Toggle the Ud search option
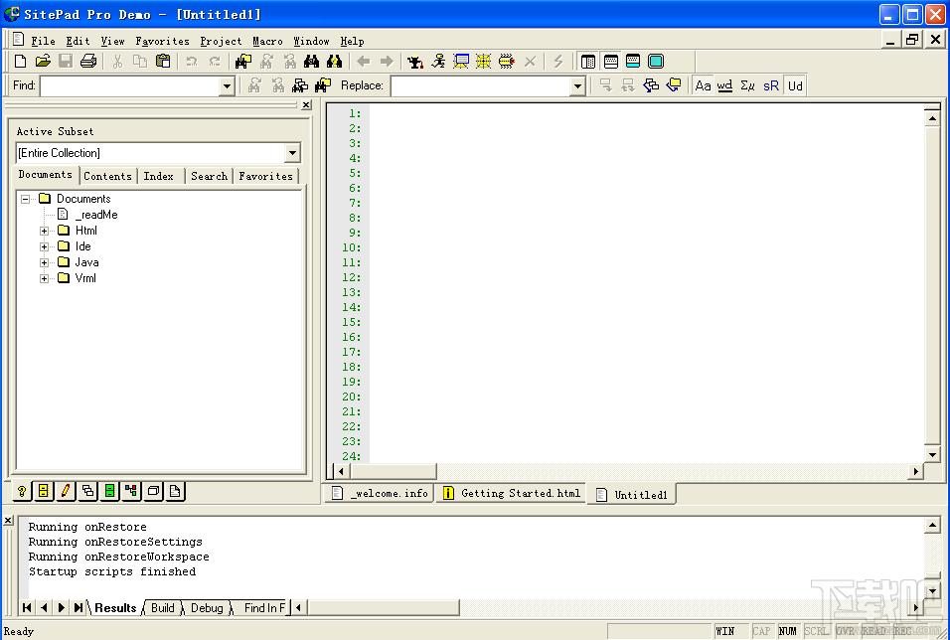The width and height of the screenshot is (950, 640). pos(795,85)
